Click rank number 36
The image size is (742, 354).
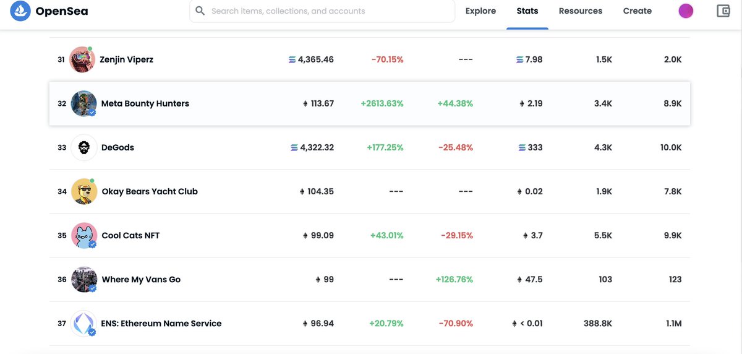62,280
